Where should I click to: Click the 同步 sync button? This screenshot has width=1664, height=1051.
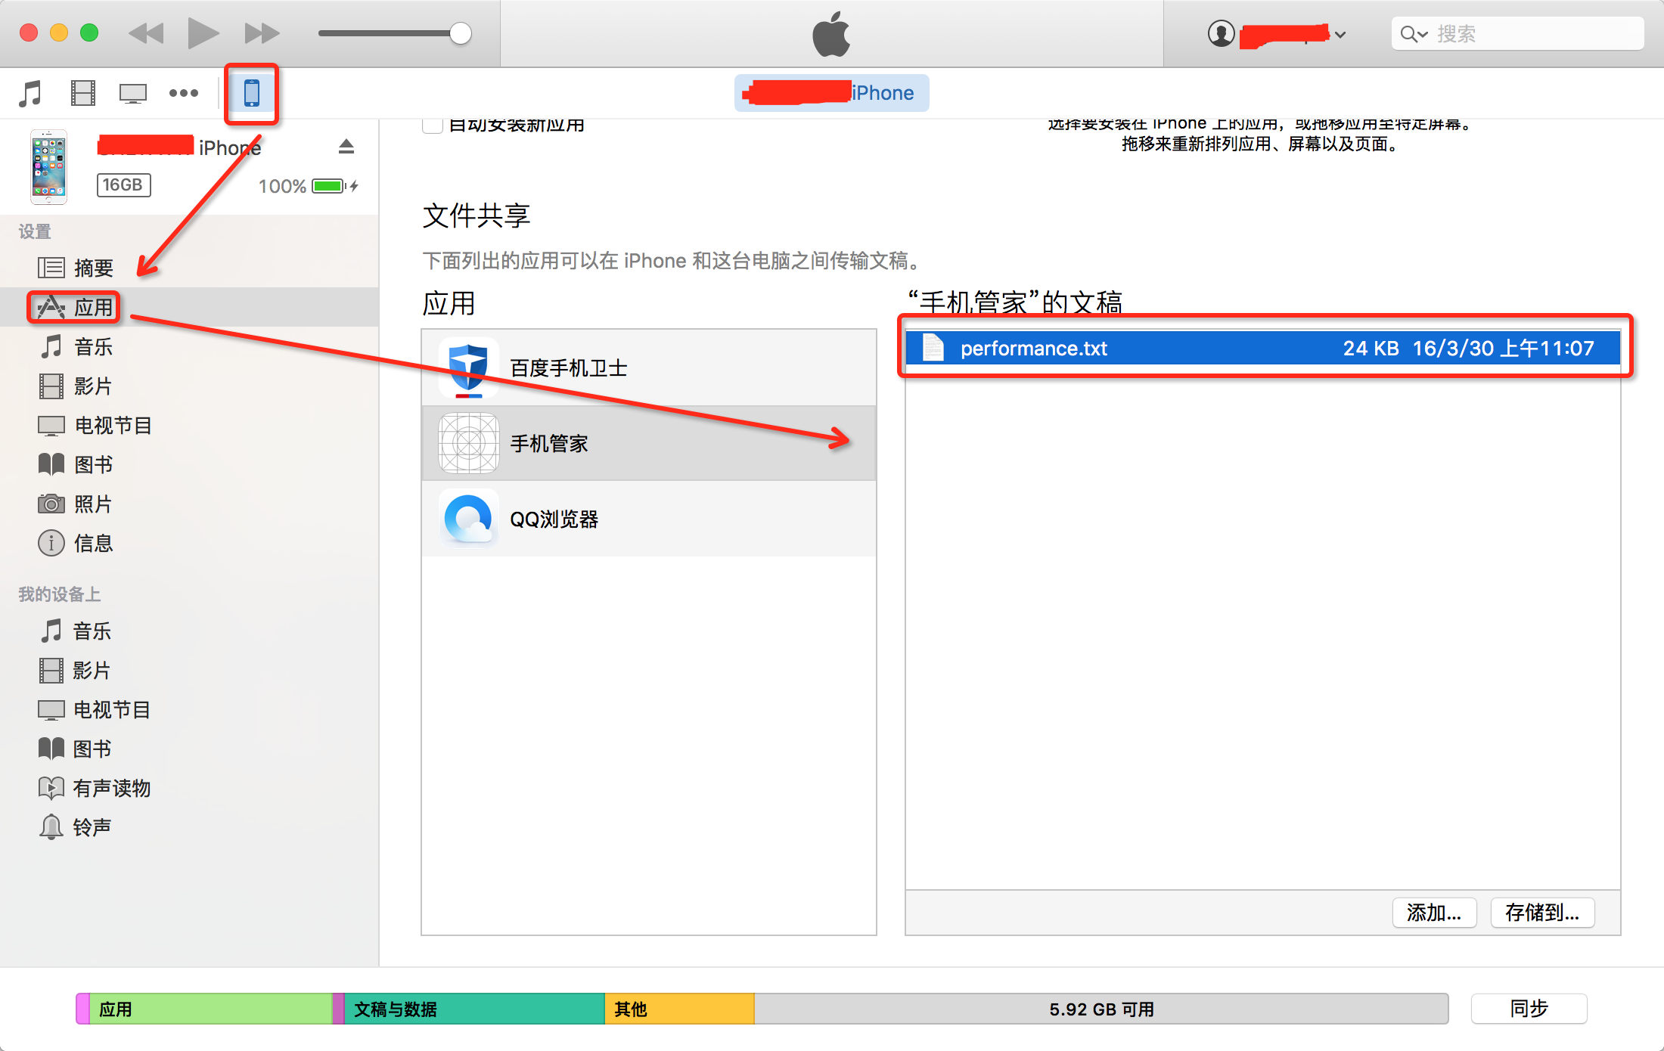click(1529, 1009)
